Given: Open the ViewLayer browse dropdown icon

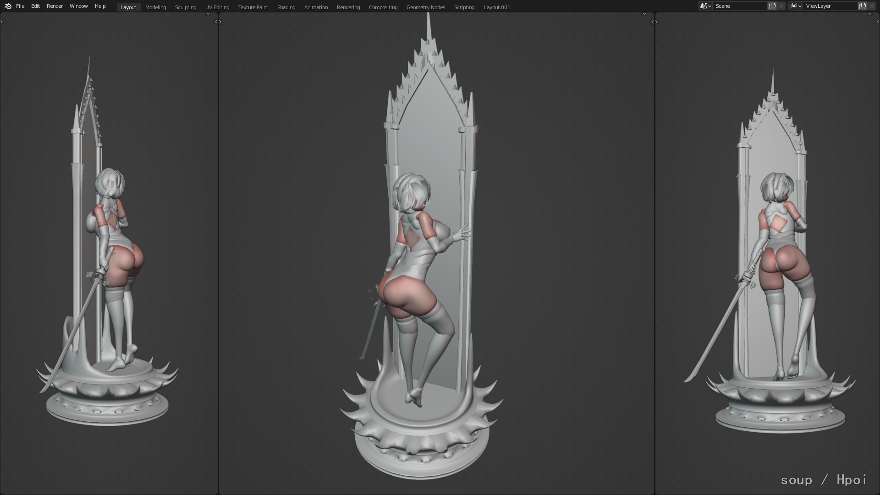Looking at the screenshot, I should [796, 6].
